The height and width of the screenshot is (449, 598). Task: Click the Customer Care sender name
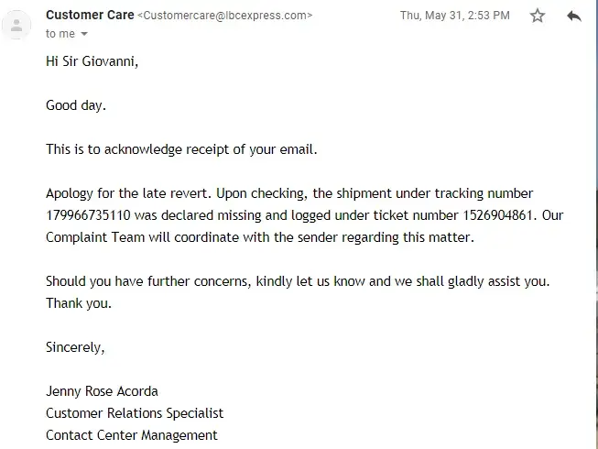(89, 15)
